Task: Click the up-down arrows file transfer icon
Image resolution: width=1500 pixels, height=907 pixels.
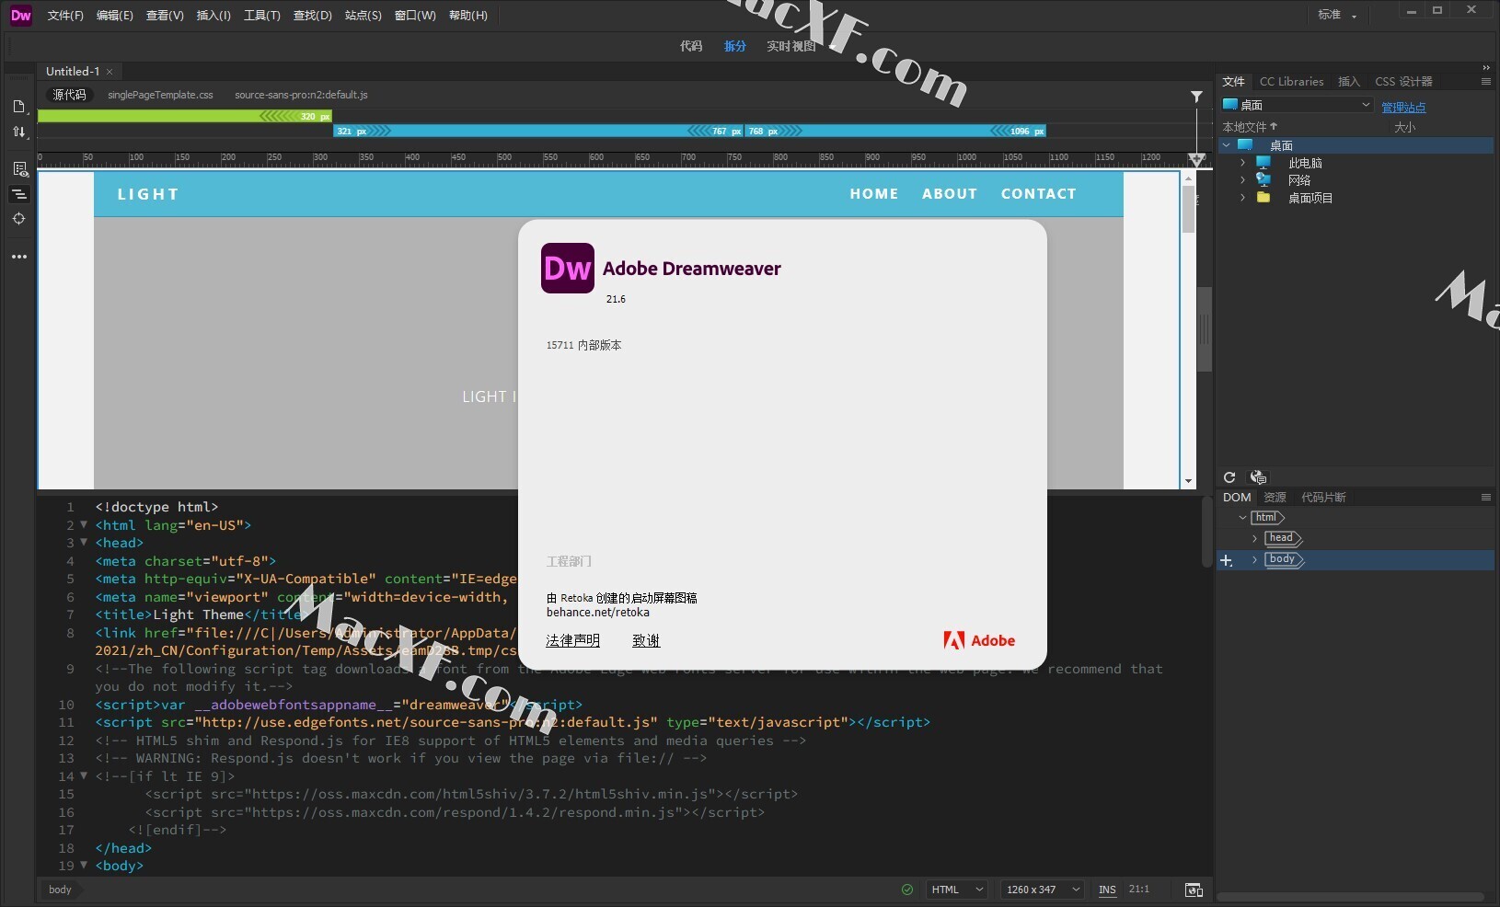Action: click(x=18, y=132)
